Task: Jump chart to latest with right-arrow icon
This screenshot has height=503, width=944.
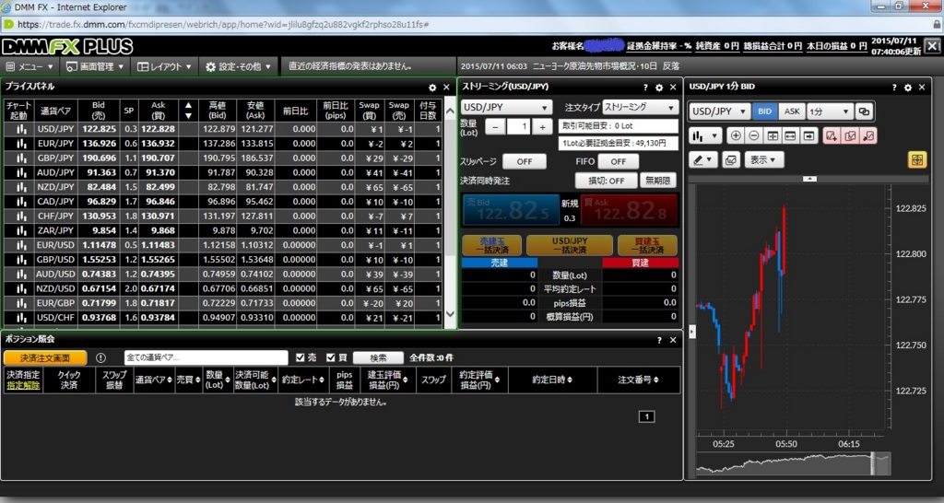Action: [x=808, y=136]
